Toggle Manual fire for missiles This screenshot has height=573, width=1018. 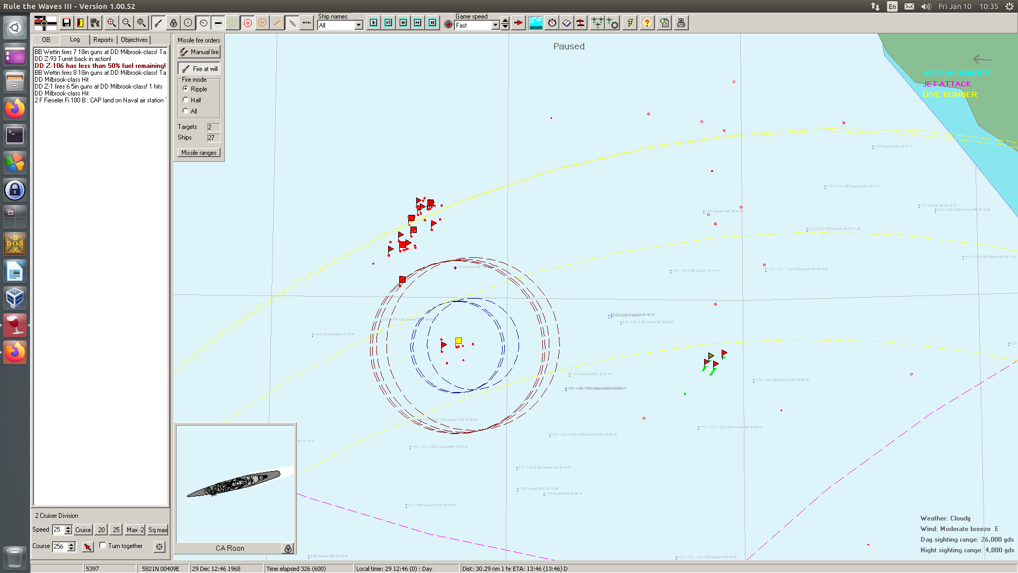tap(199, 52)
